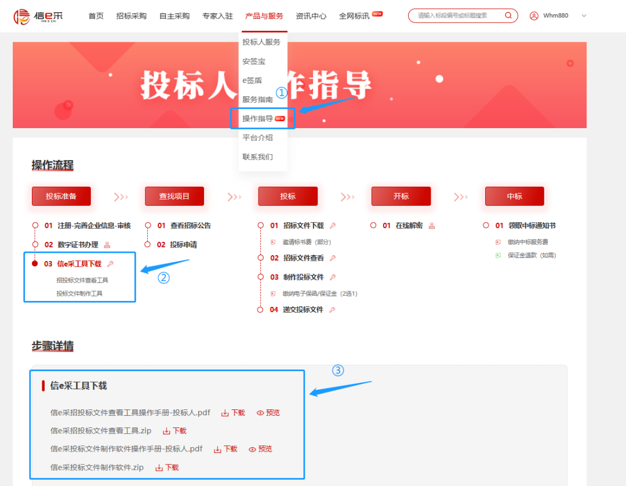Click the key icon beside 递交投标文件

click(332, 310)
